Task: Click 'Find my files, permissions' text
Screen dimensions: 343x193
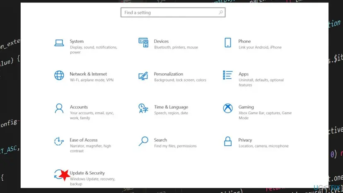Action: pyautogui.click(x=175, y=146)
